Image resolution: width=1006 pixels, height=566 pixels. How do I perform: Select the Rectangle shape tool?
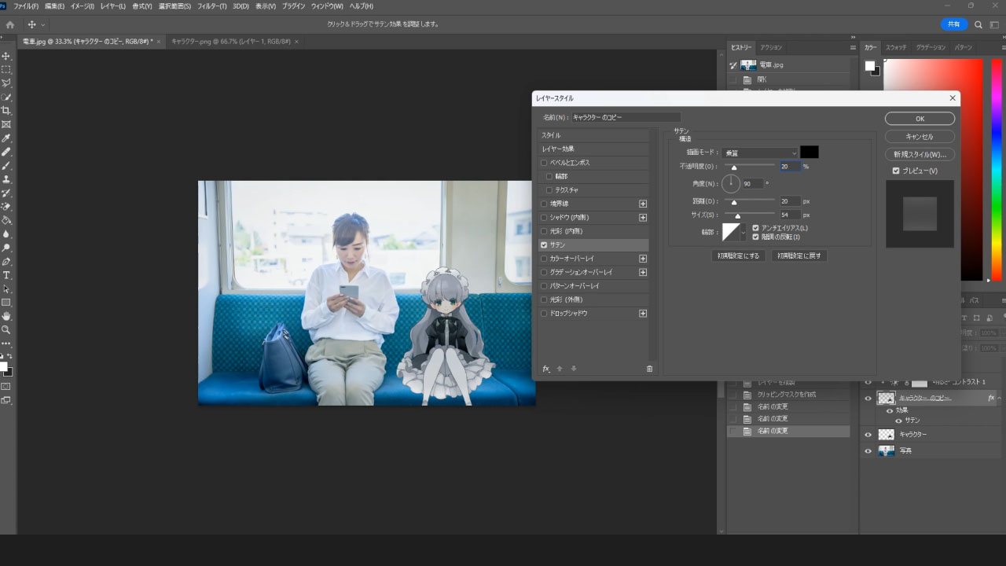(x=6, y=303)
